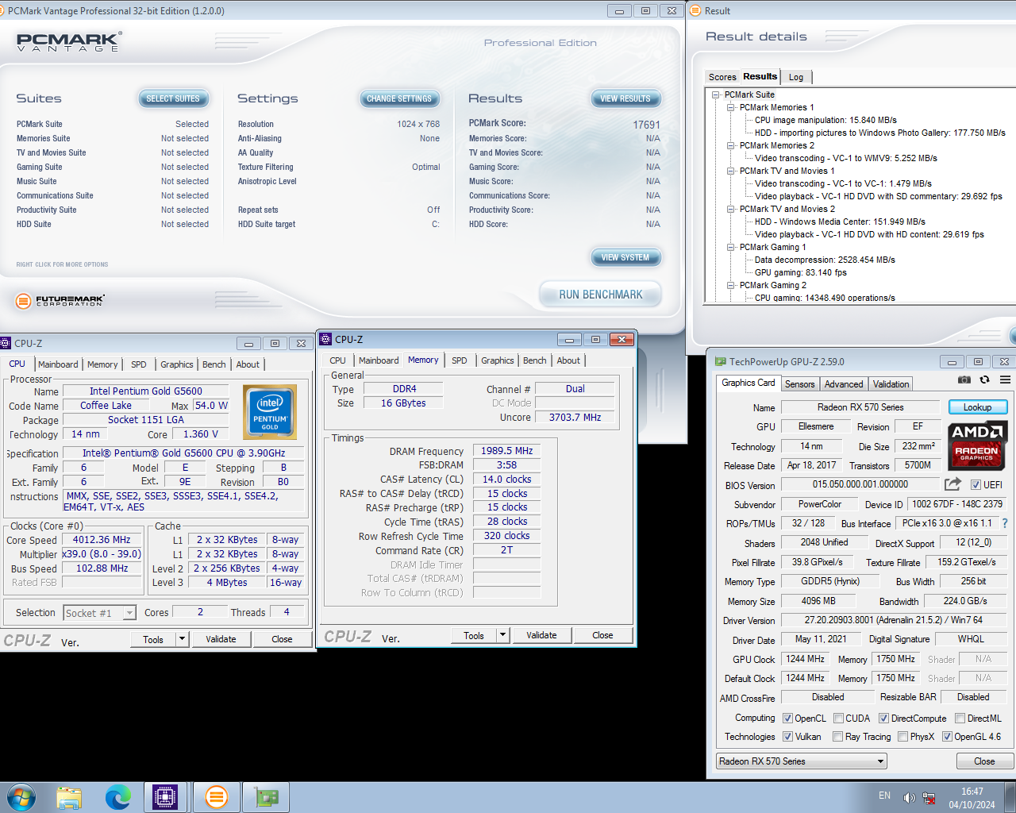Open the Log tab in Result details
Viewport: 1016px width, 813px height.
[x=796, y=77]
